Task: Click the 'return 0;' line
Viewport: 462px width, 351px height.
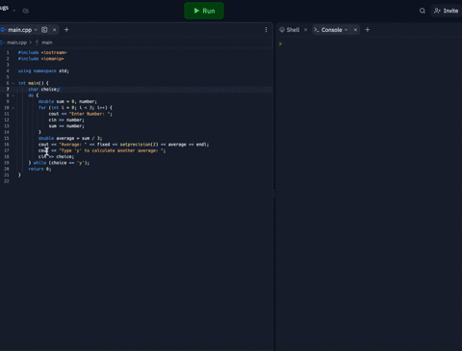Action: tap(39, 169)
